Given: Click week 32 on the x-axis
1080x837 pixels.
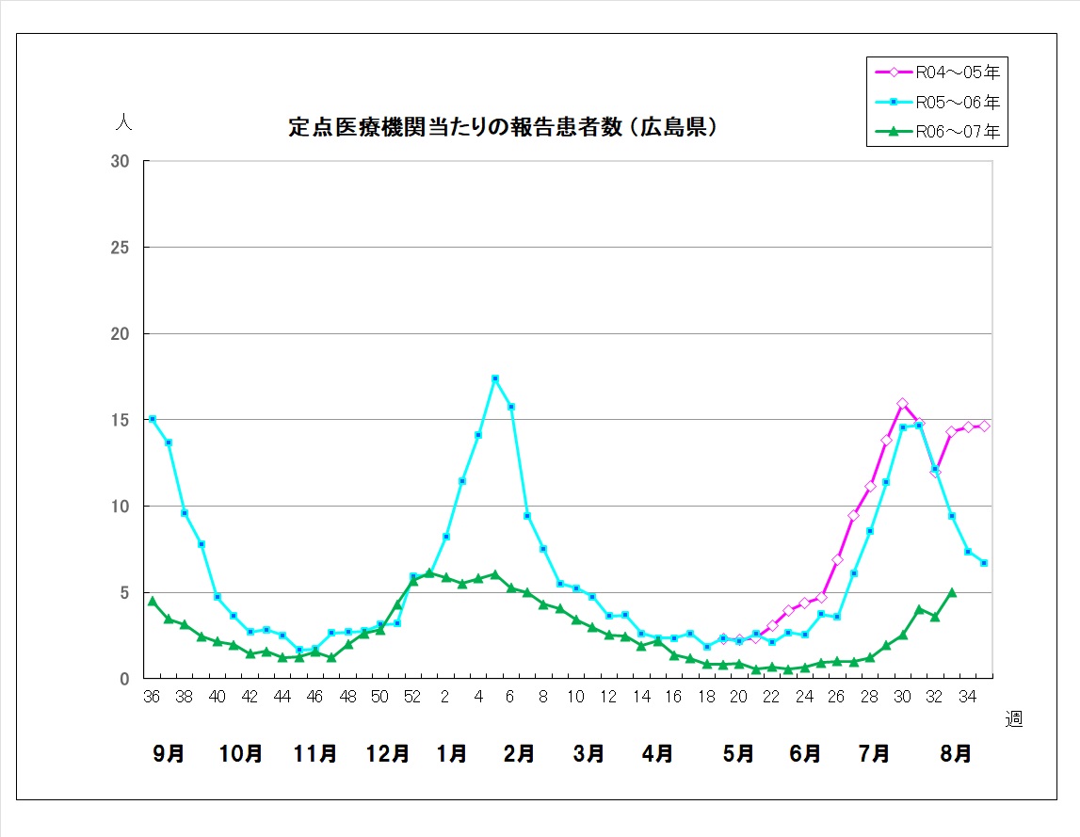Looking at the screenshot, I should (x=934, y=697).
